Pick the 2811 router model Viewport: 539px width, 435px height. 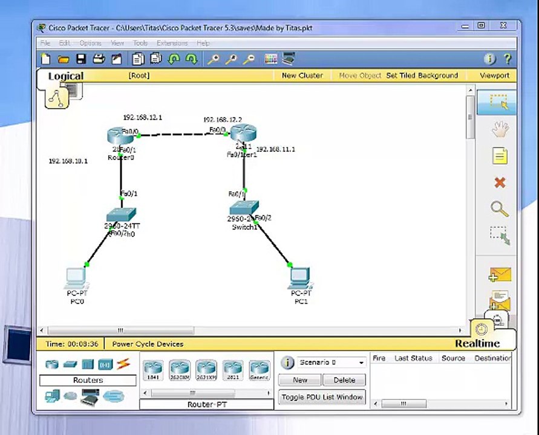(x=233, y=370)
